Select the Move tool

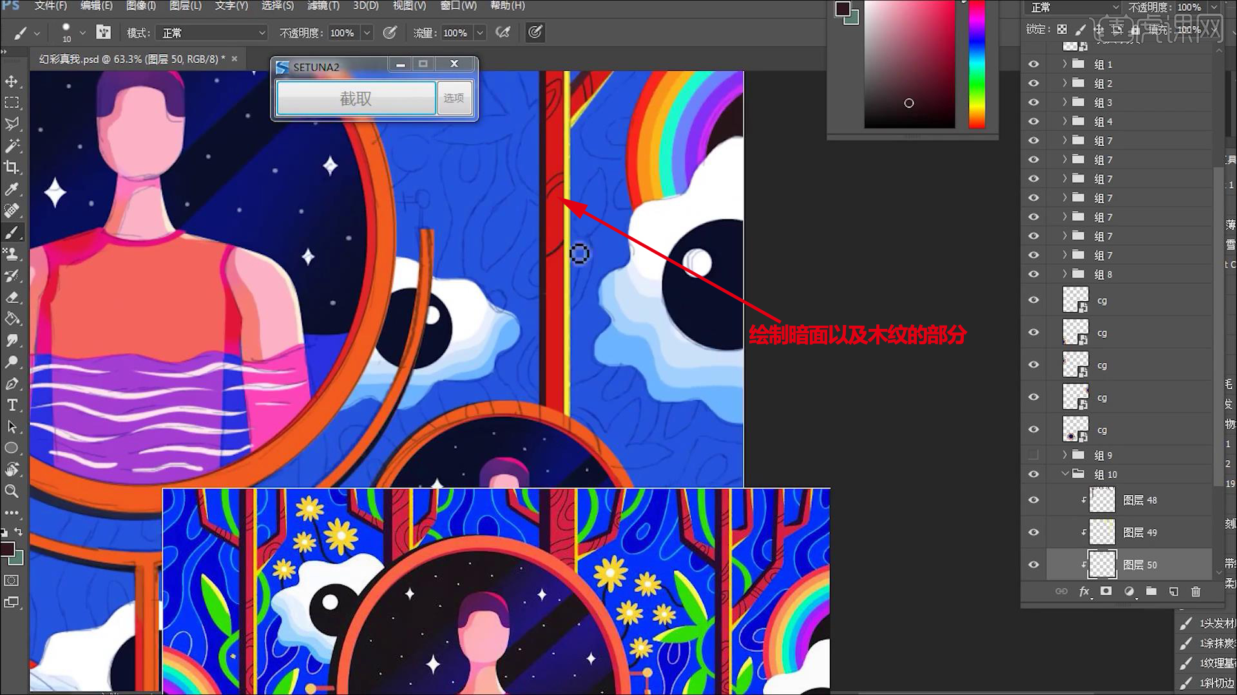click(12, 81)
